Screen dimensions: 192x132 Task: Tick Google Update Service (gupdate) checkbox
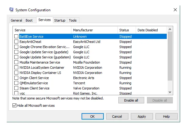pyautogui.click(x=16, y=52)
